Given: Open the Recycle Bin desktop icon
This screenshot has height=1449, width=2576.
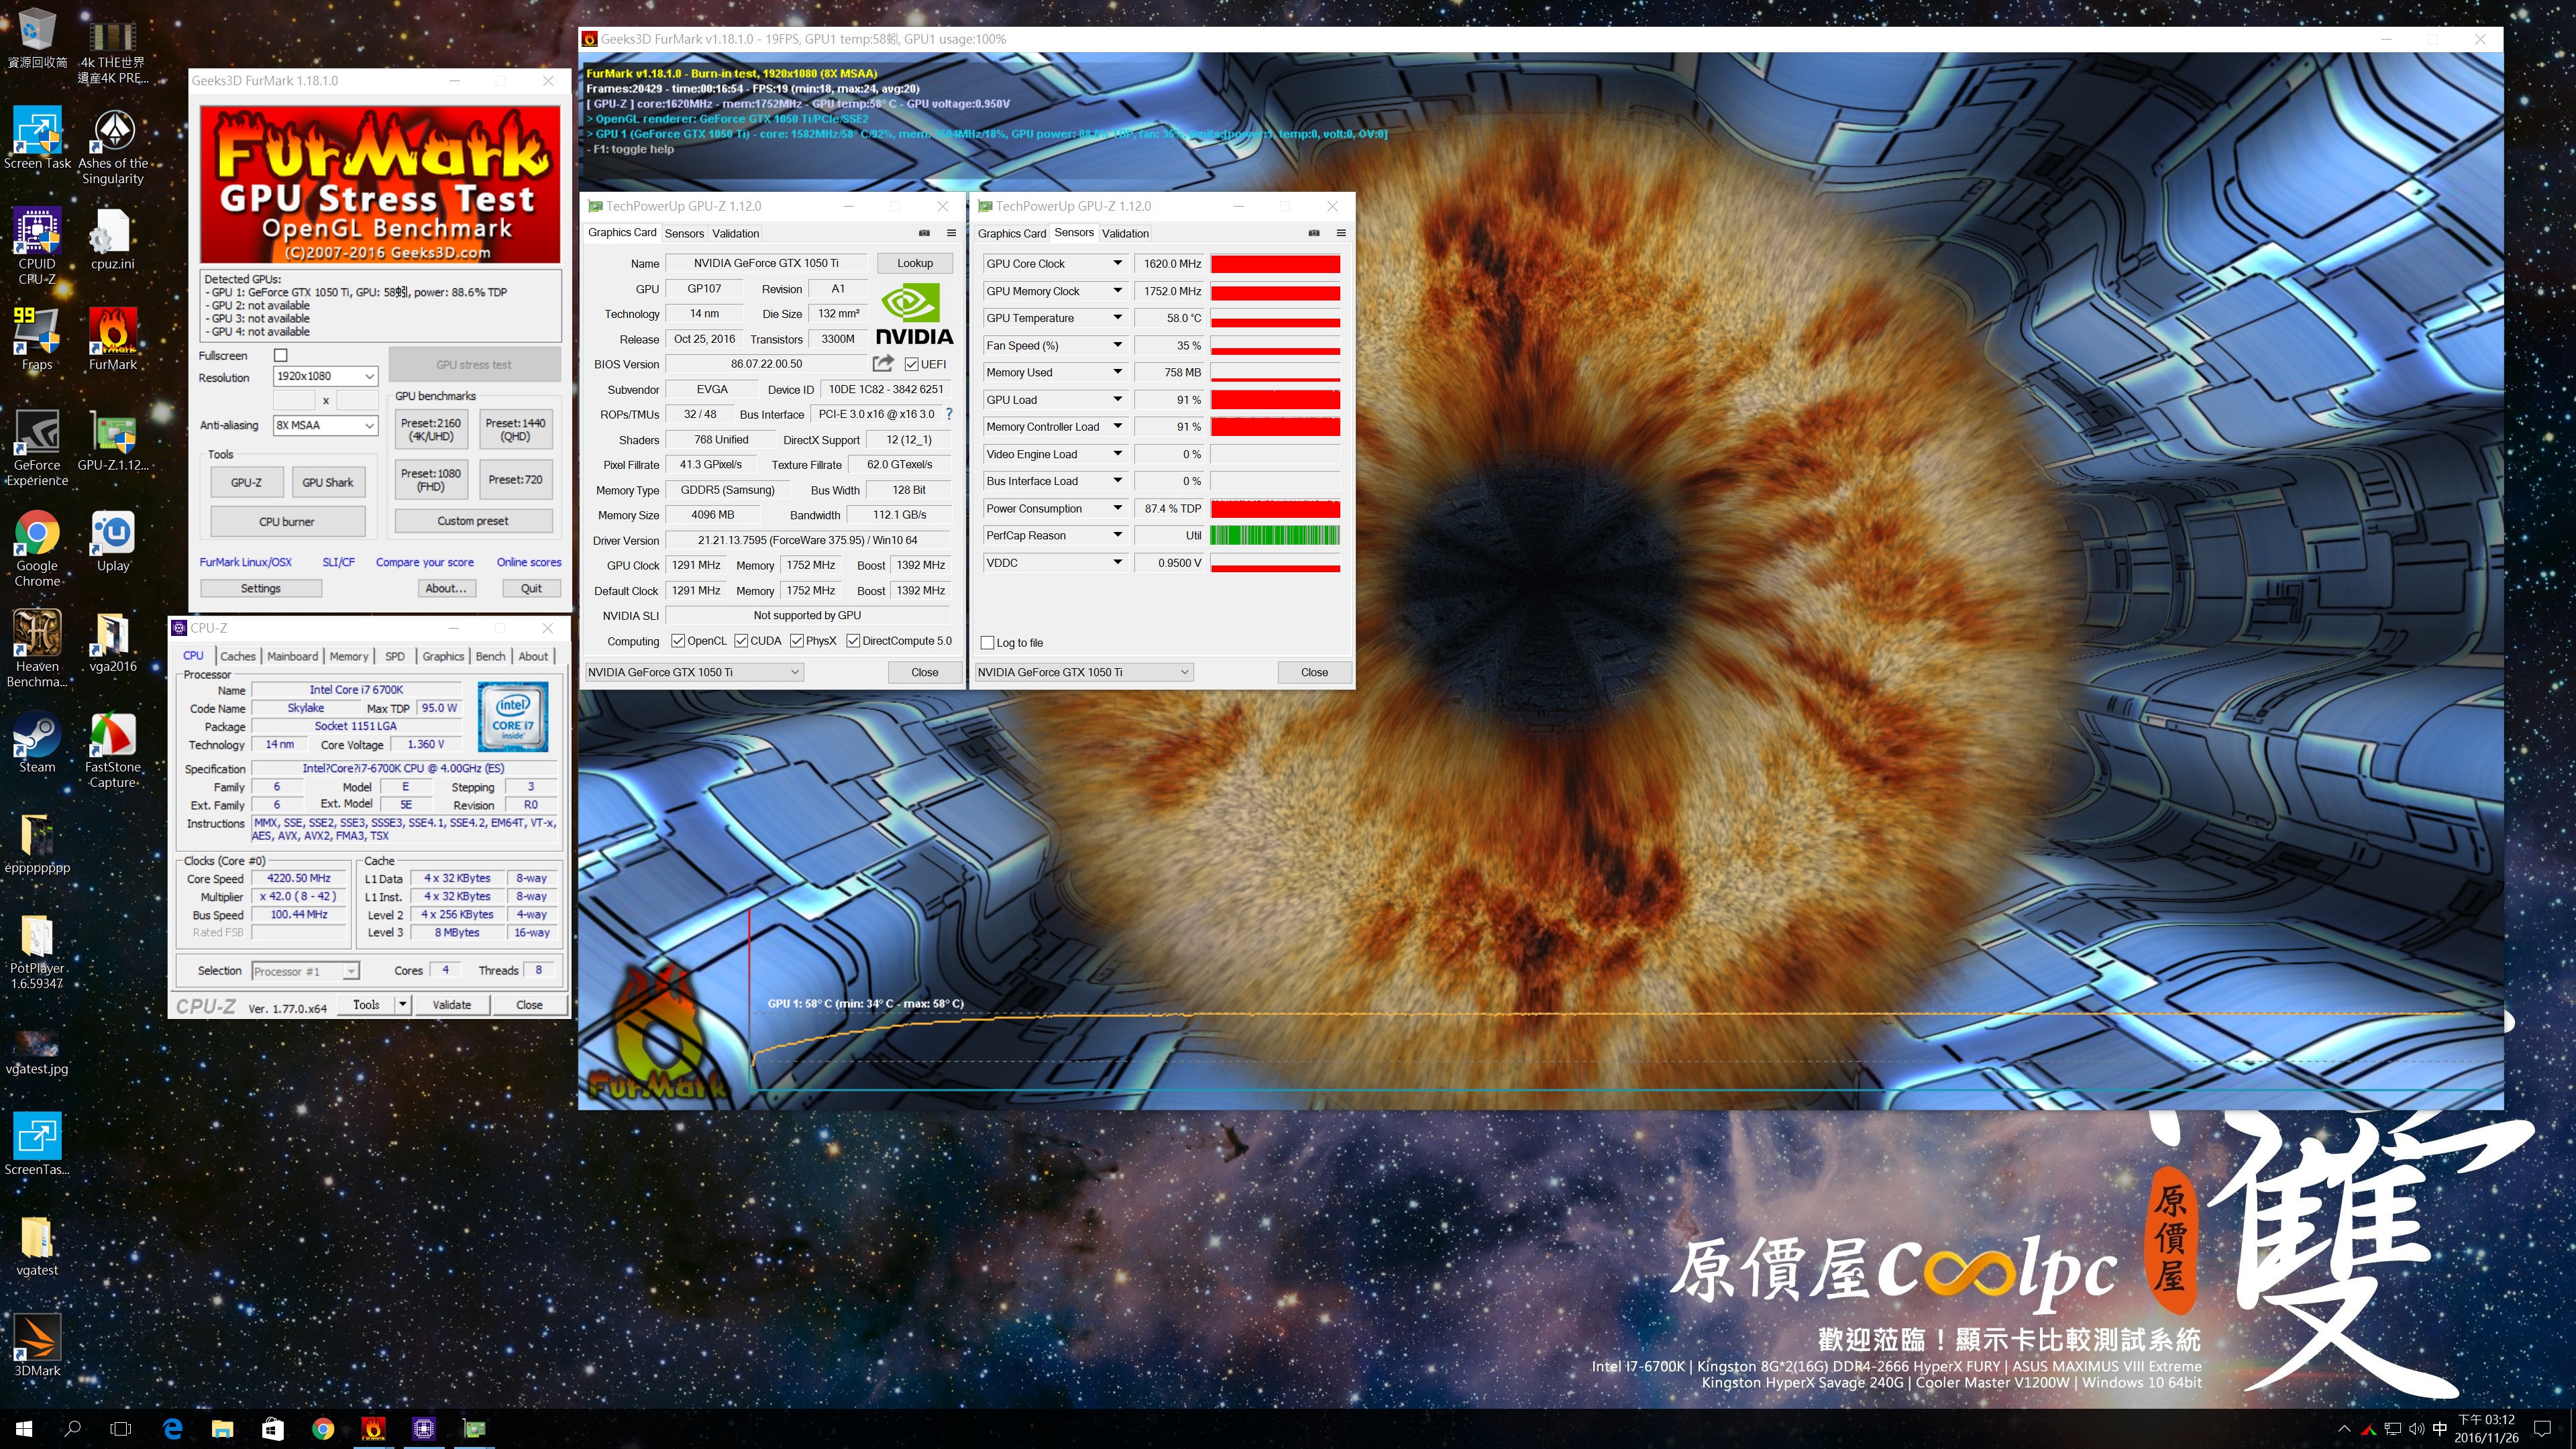Looking at the screenshot, I should (x=37, y=38).
